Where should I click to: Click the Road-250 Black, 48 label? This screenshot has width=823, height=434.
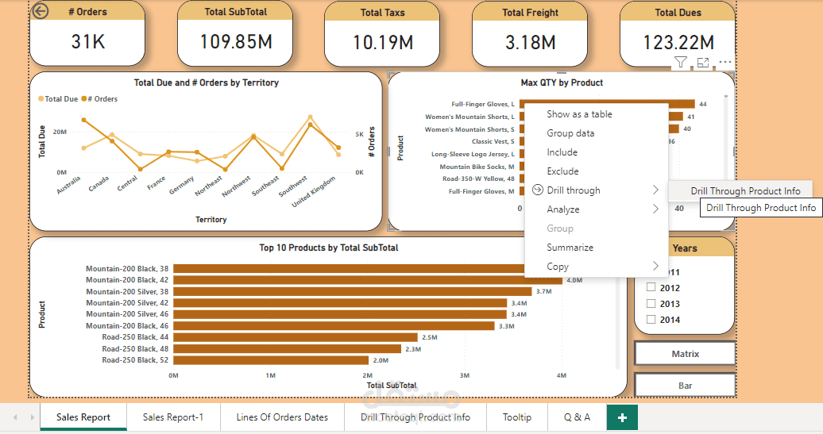135,348
